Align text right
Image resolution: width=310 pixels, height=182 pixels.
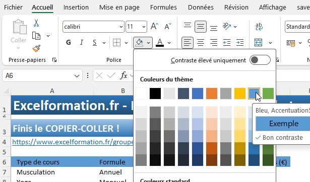pos(214,43)
